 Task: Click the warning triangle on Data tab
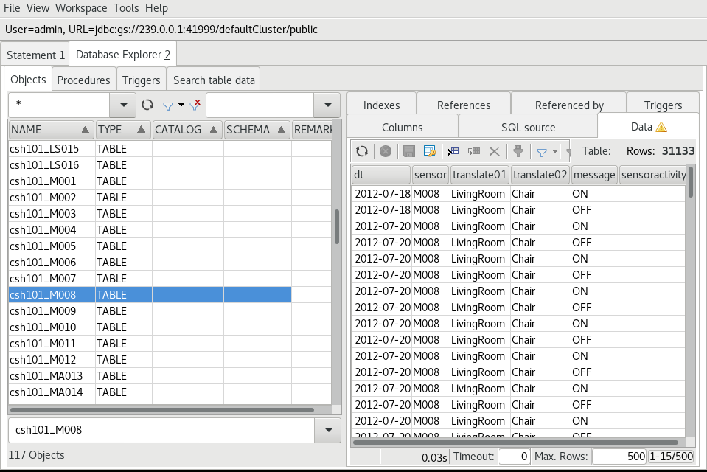pyautogui.click(x=661, y=127)
